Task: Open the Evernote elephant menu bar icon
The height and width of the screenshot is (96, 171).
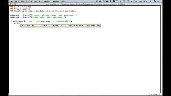Action: coord(114,1)
